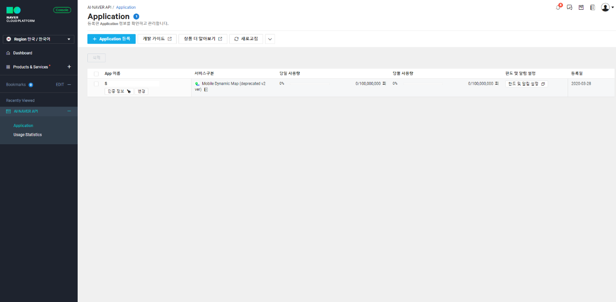The image size is (616, 302).
Task: Click the 인증 정보 button
Action: (119, 91)
